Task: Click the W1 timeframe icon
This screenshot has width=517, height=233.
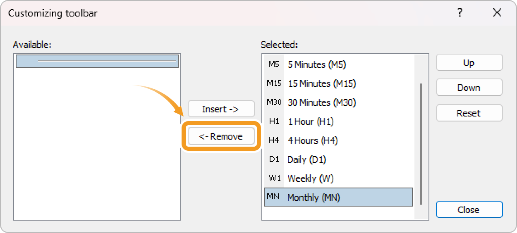Action: pos(274,178)
